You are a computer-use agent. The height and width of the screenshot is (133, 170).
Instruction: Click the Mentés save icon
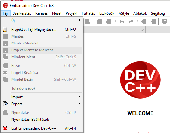(x=5, y=36)
